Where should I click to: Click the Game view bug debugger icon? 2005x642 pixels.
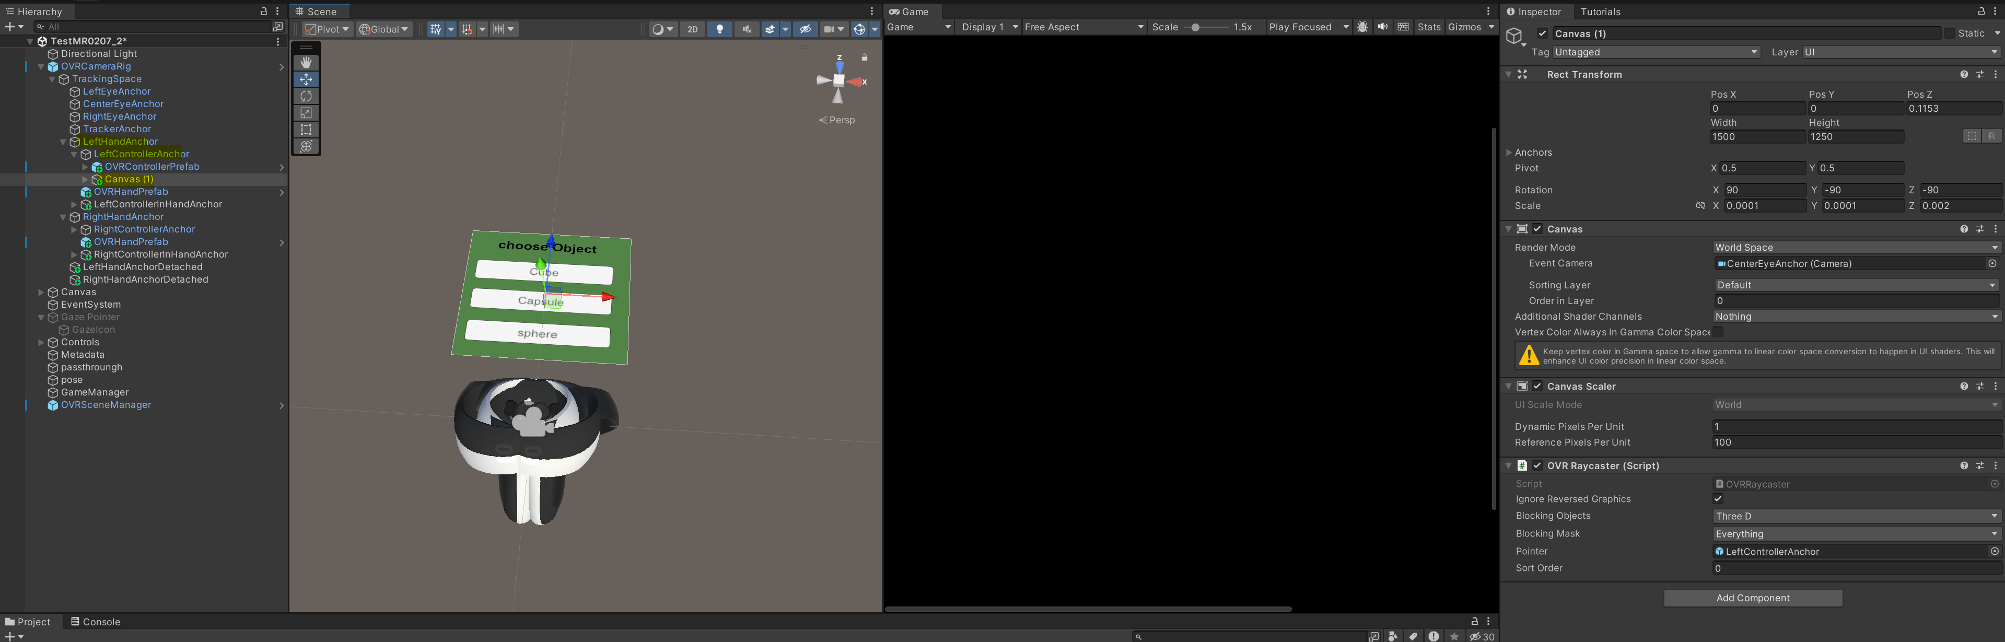[1362, 27]
